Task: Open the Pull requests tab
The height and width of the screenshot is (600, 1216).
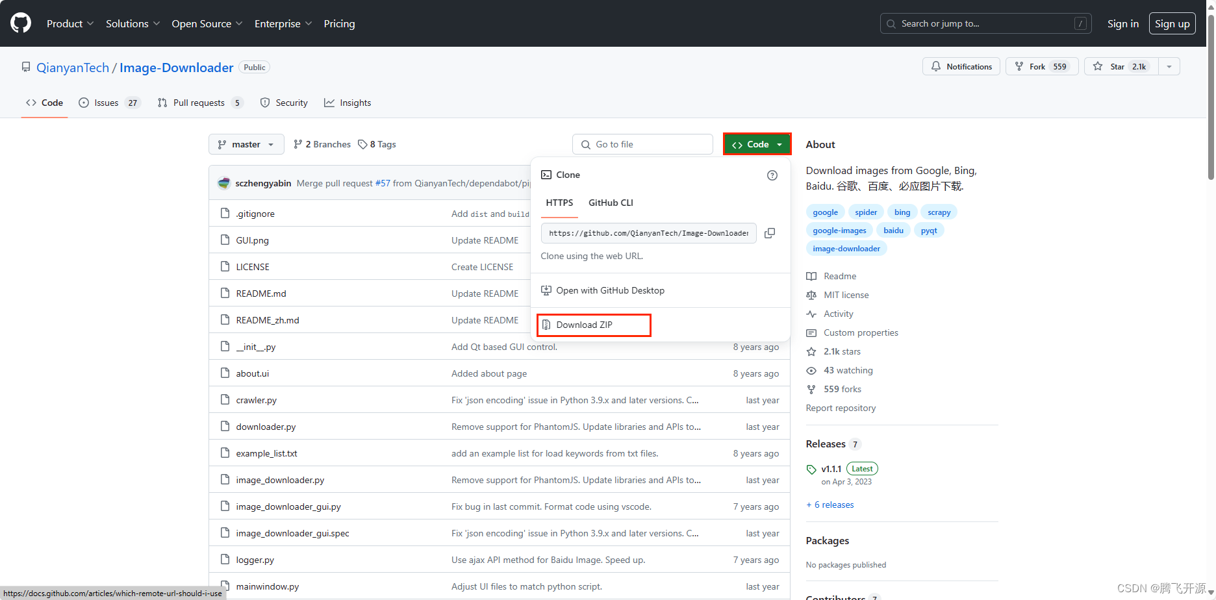Action: click(x=200, y=103)
